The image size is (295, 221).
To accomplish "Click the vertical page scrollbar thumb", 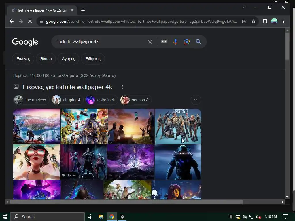I will point(287,46).
